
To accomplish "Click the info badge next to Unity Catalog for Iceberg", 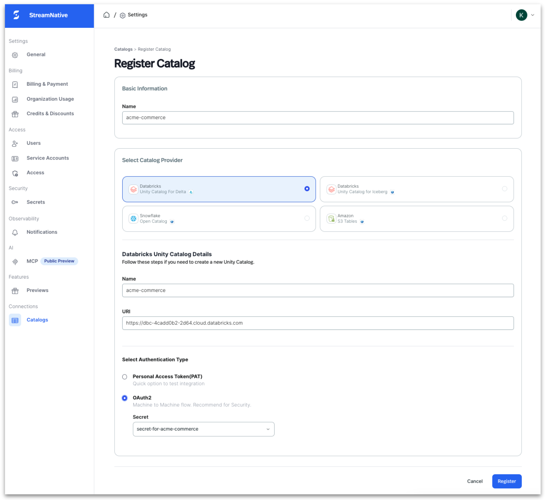I will click(392, 192).
